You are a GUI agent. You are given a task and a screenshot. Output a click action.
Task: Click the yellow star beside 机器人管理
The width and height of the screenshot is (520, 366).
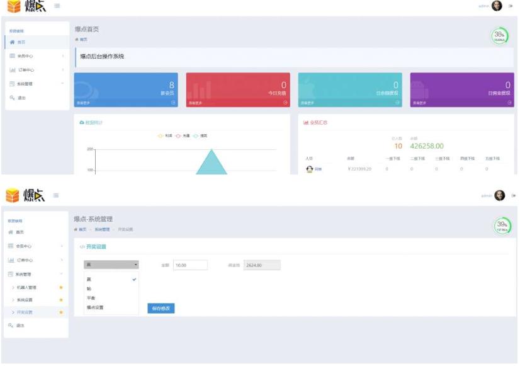point(61,287)
